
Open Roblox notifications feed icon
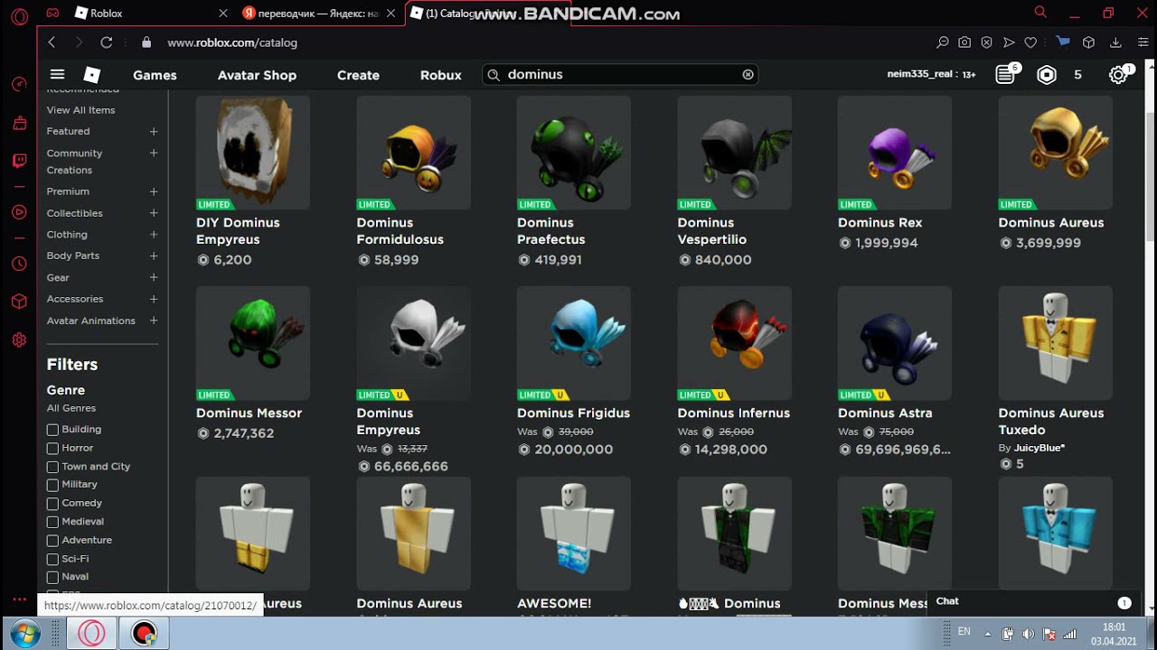pyautogui.click(x=1005, y=75)
